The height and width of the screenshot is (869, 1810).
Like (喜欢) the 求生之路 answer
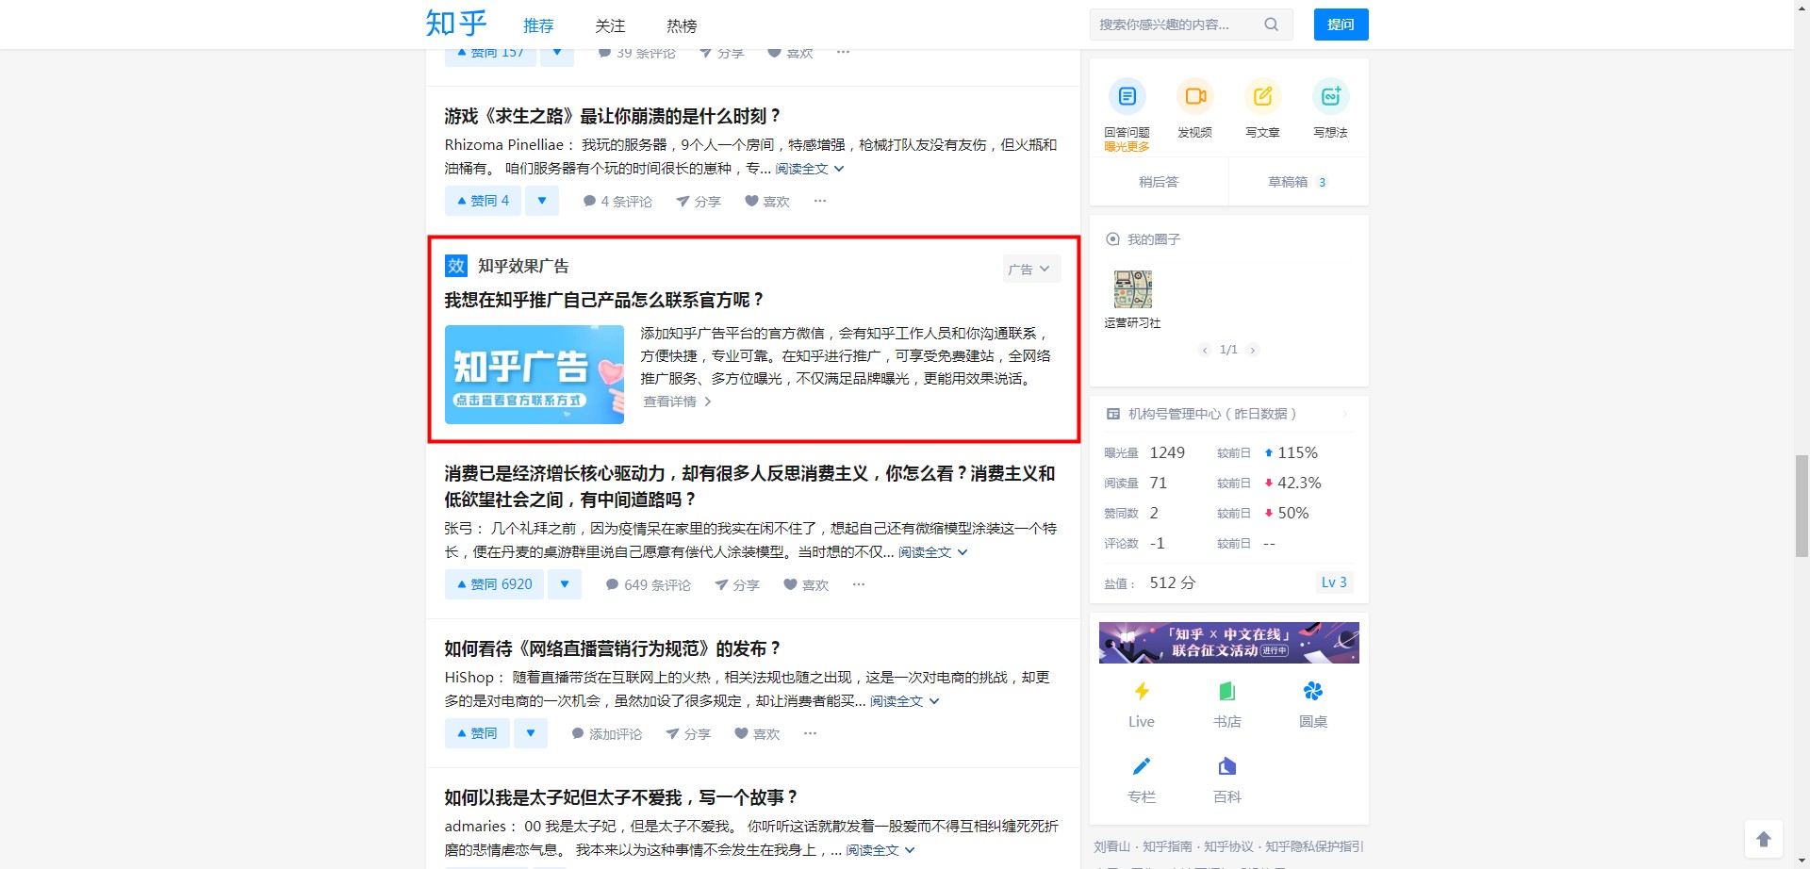tap(767, 202)
